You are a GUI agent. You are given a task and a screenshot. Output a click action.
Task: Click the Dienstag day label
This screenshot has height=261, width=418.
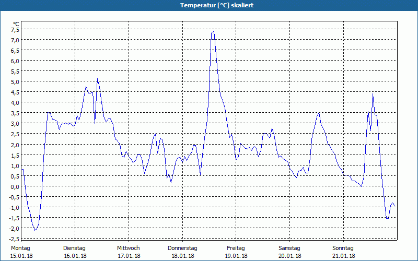[x=74, y=248]
